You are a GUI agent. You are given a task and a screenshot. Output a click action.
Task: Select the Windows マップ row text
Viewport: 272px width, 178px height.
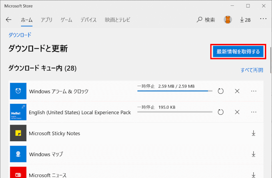(46, 154)
